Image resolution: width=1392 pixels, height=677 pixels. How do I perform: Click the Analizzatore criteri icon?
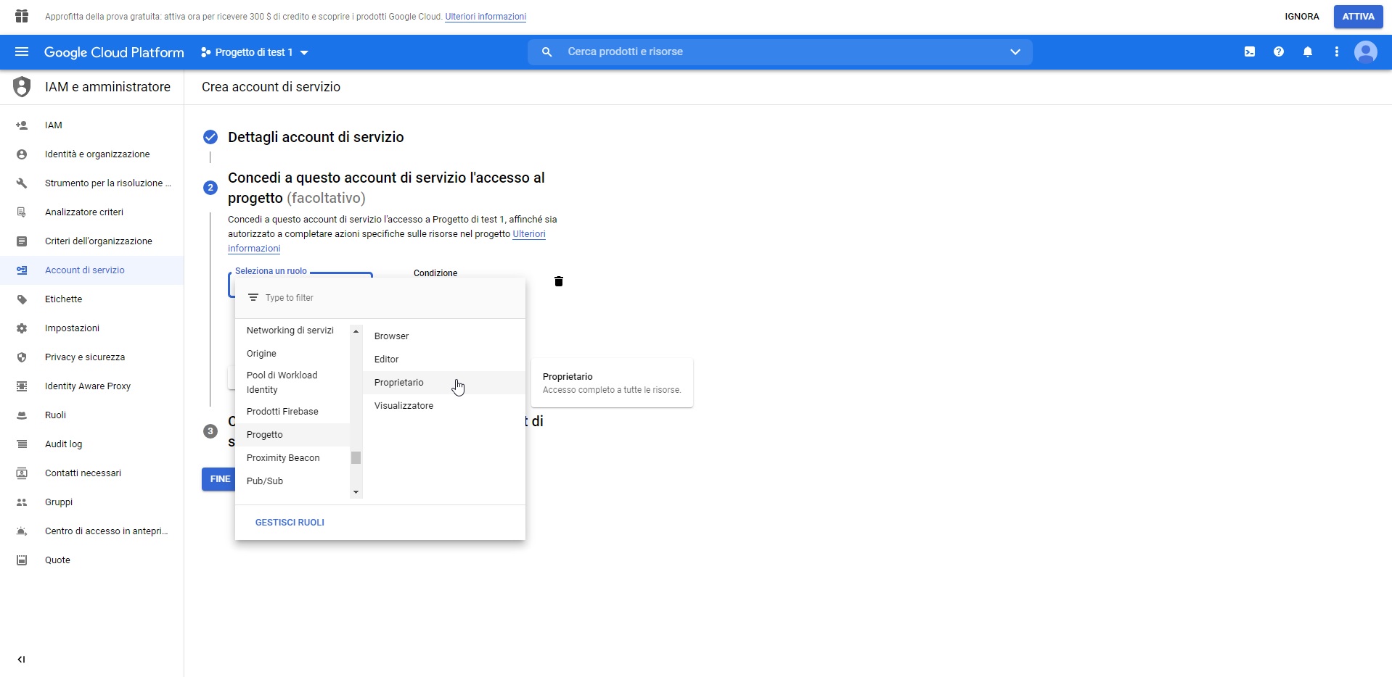click(x=22, y=212)
